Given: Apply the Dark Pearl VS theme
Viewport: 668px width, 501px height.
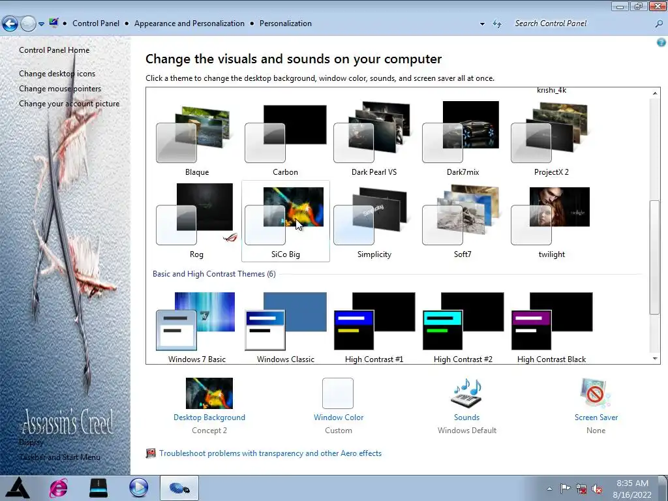Looking at the screenshot, I should [x=374, y=139].
